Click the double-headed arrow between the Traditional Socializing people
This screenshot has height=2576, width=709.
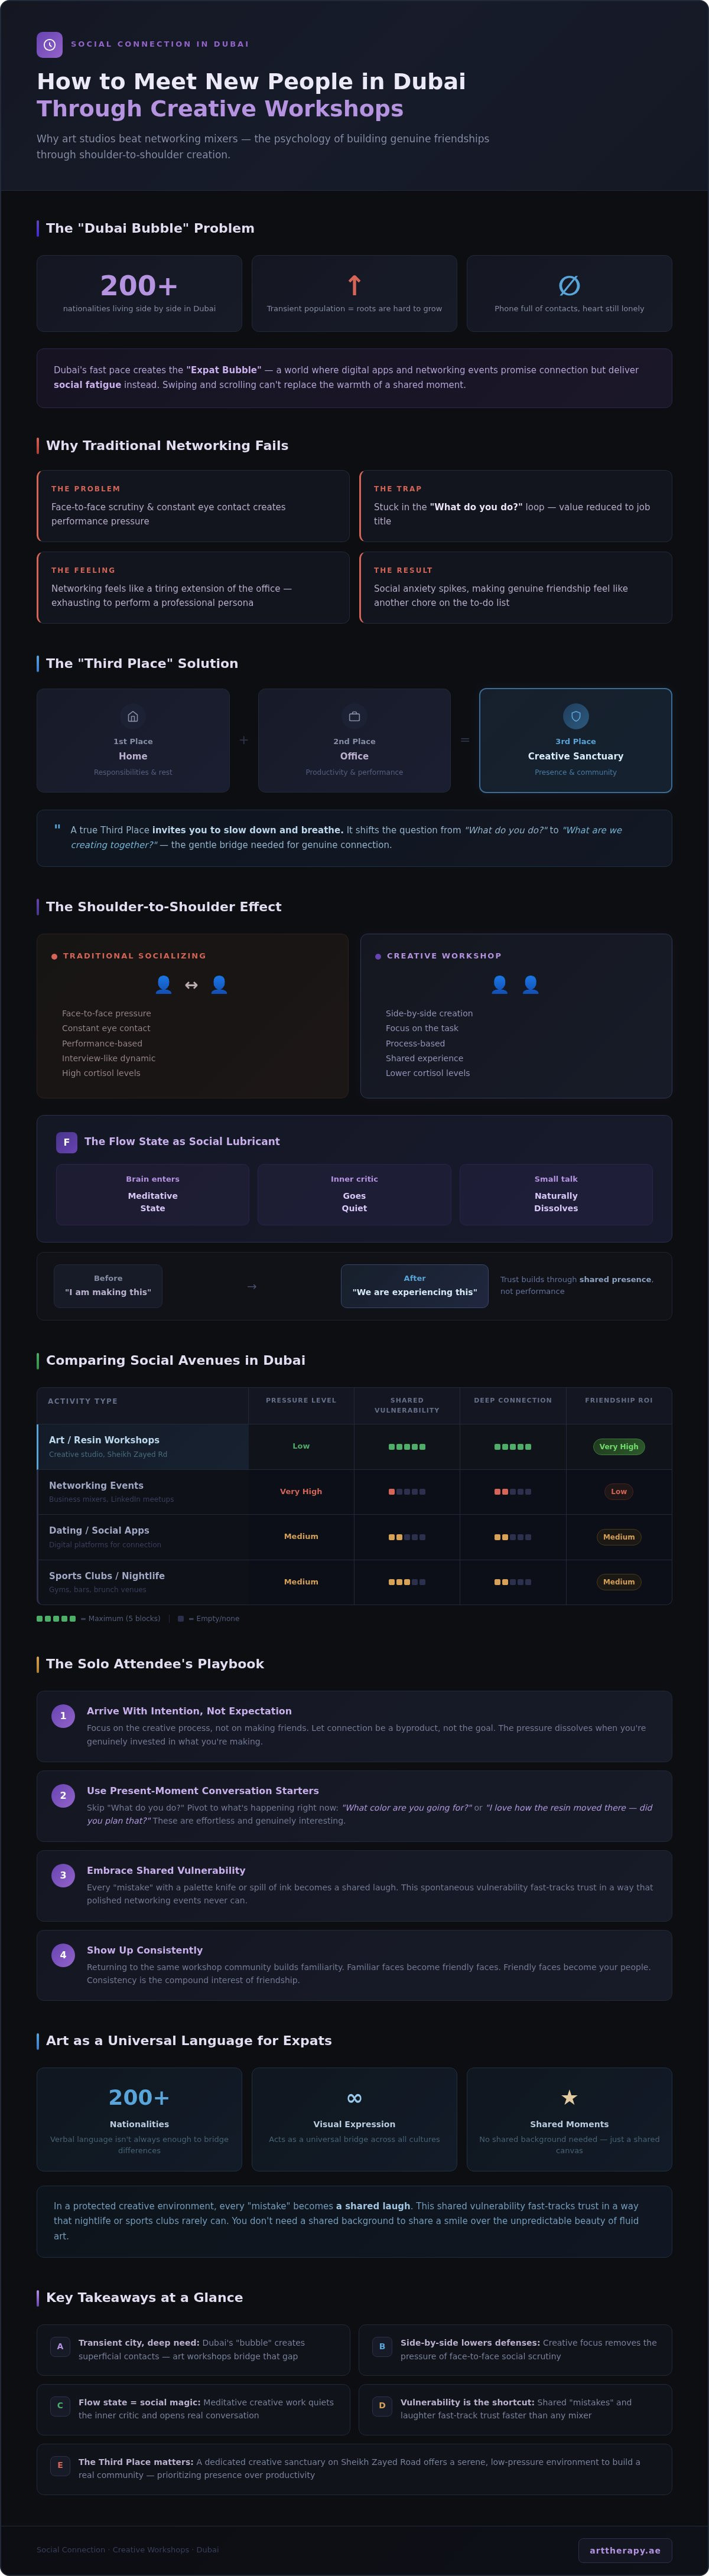coord(191,985)
